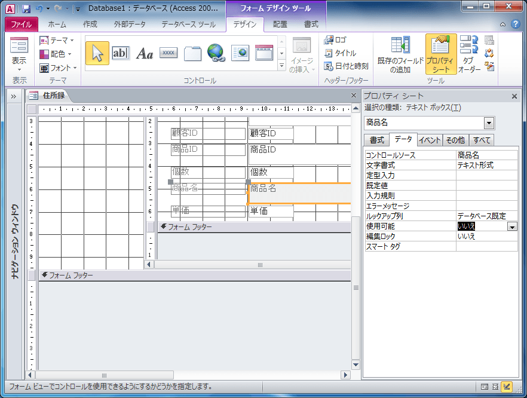Switch to the 書式 ribbon tab
Image resolution: width=527 pixels, height=398 pixels.
(x=311, y=24)
